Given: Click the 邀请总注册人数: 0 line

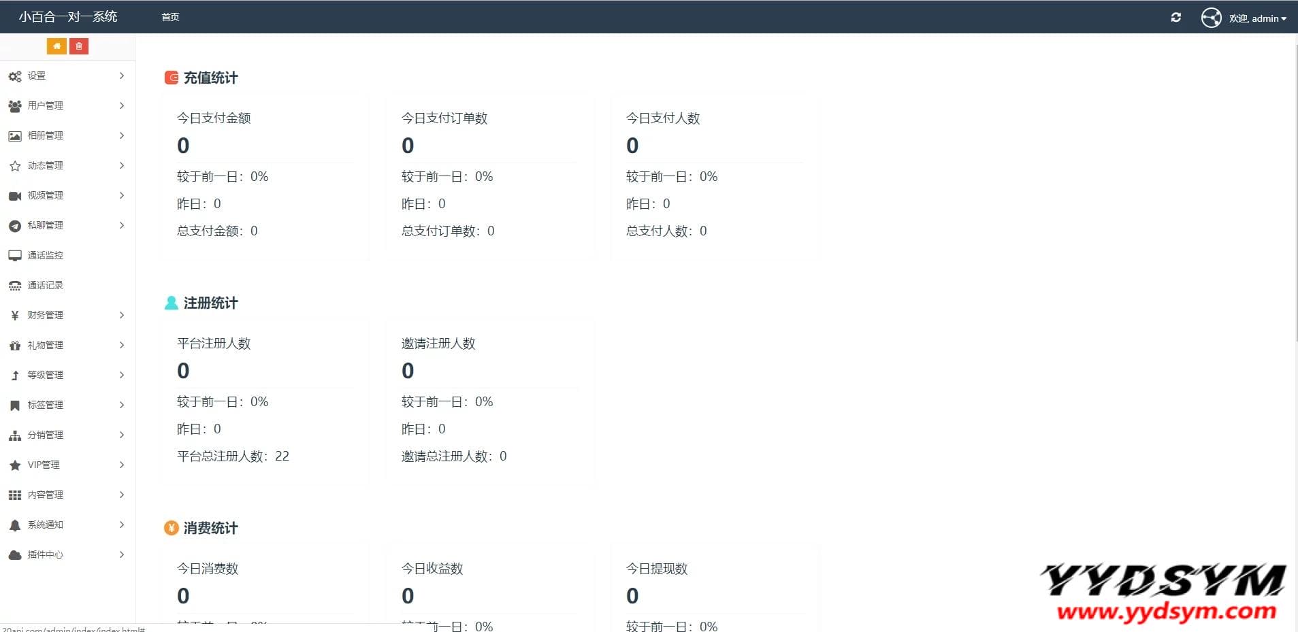Looking at the screenshot, I should (454, 456).
